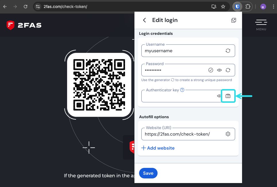Open the browser extensions puzzle icon

(x=248, y=7)
